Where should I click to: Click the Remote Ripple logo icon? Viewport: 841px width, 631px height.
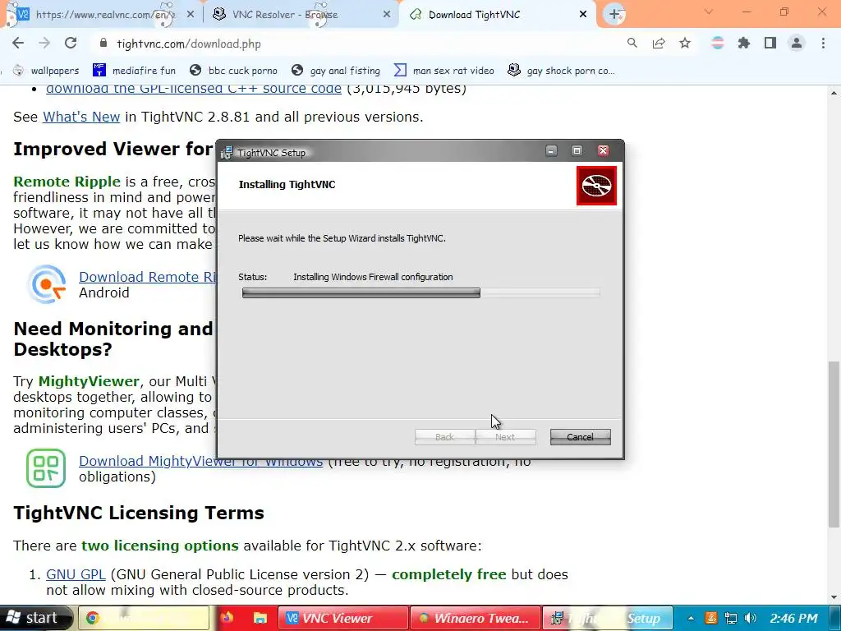[x=47, y=283]
